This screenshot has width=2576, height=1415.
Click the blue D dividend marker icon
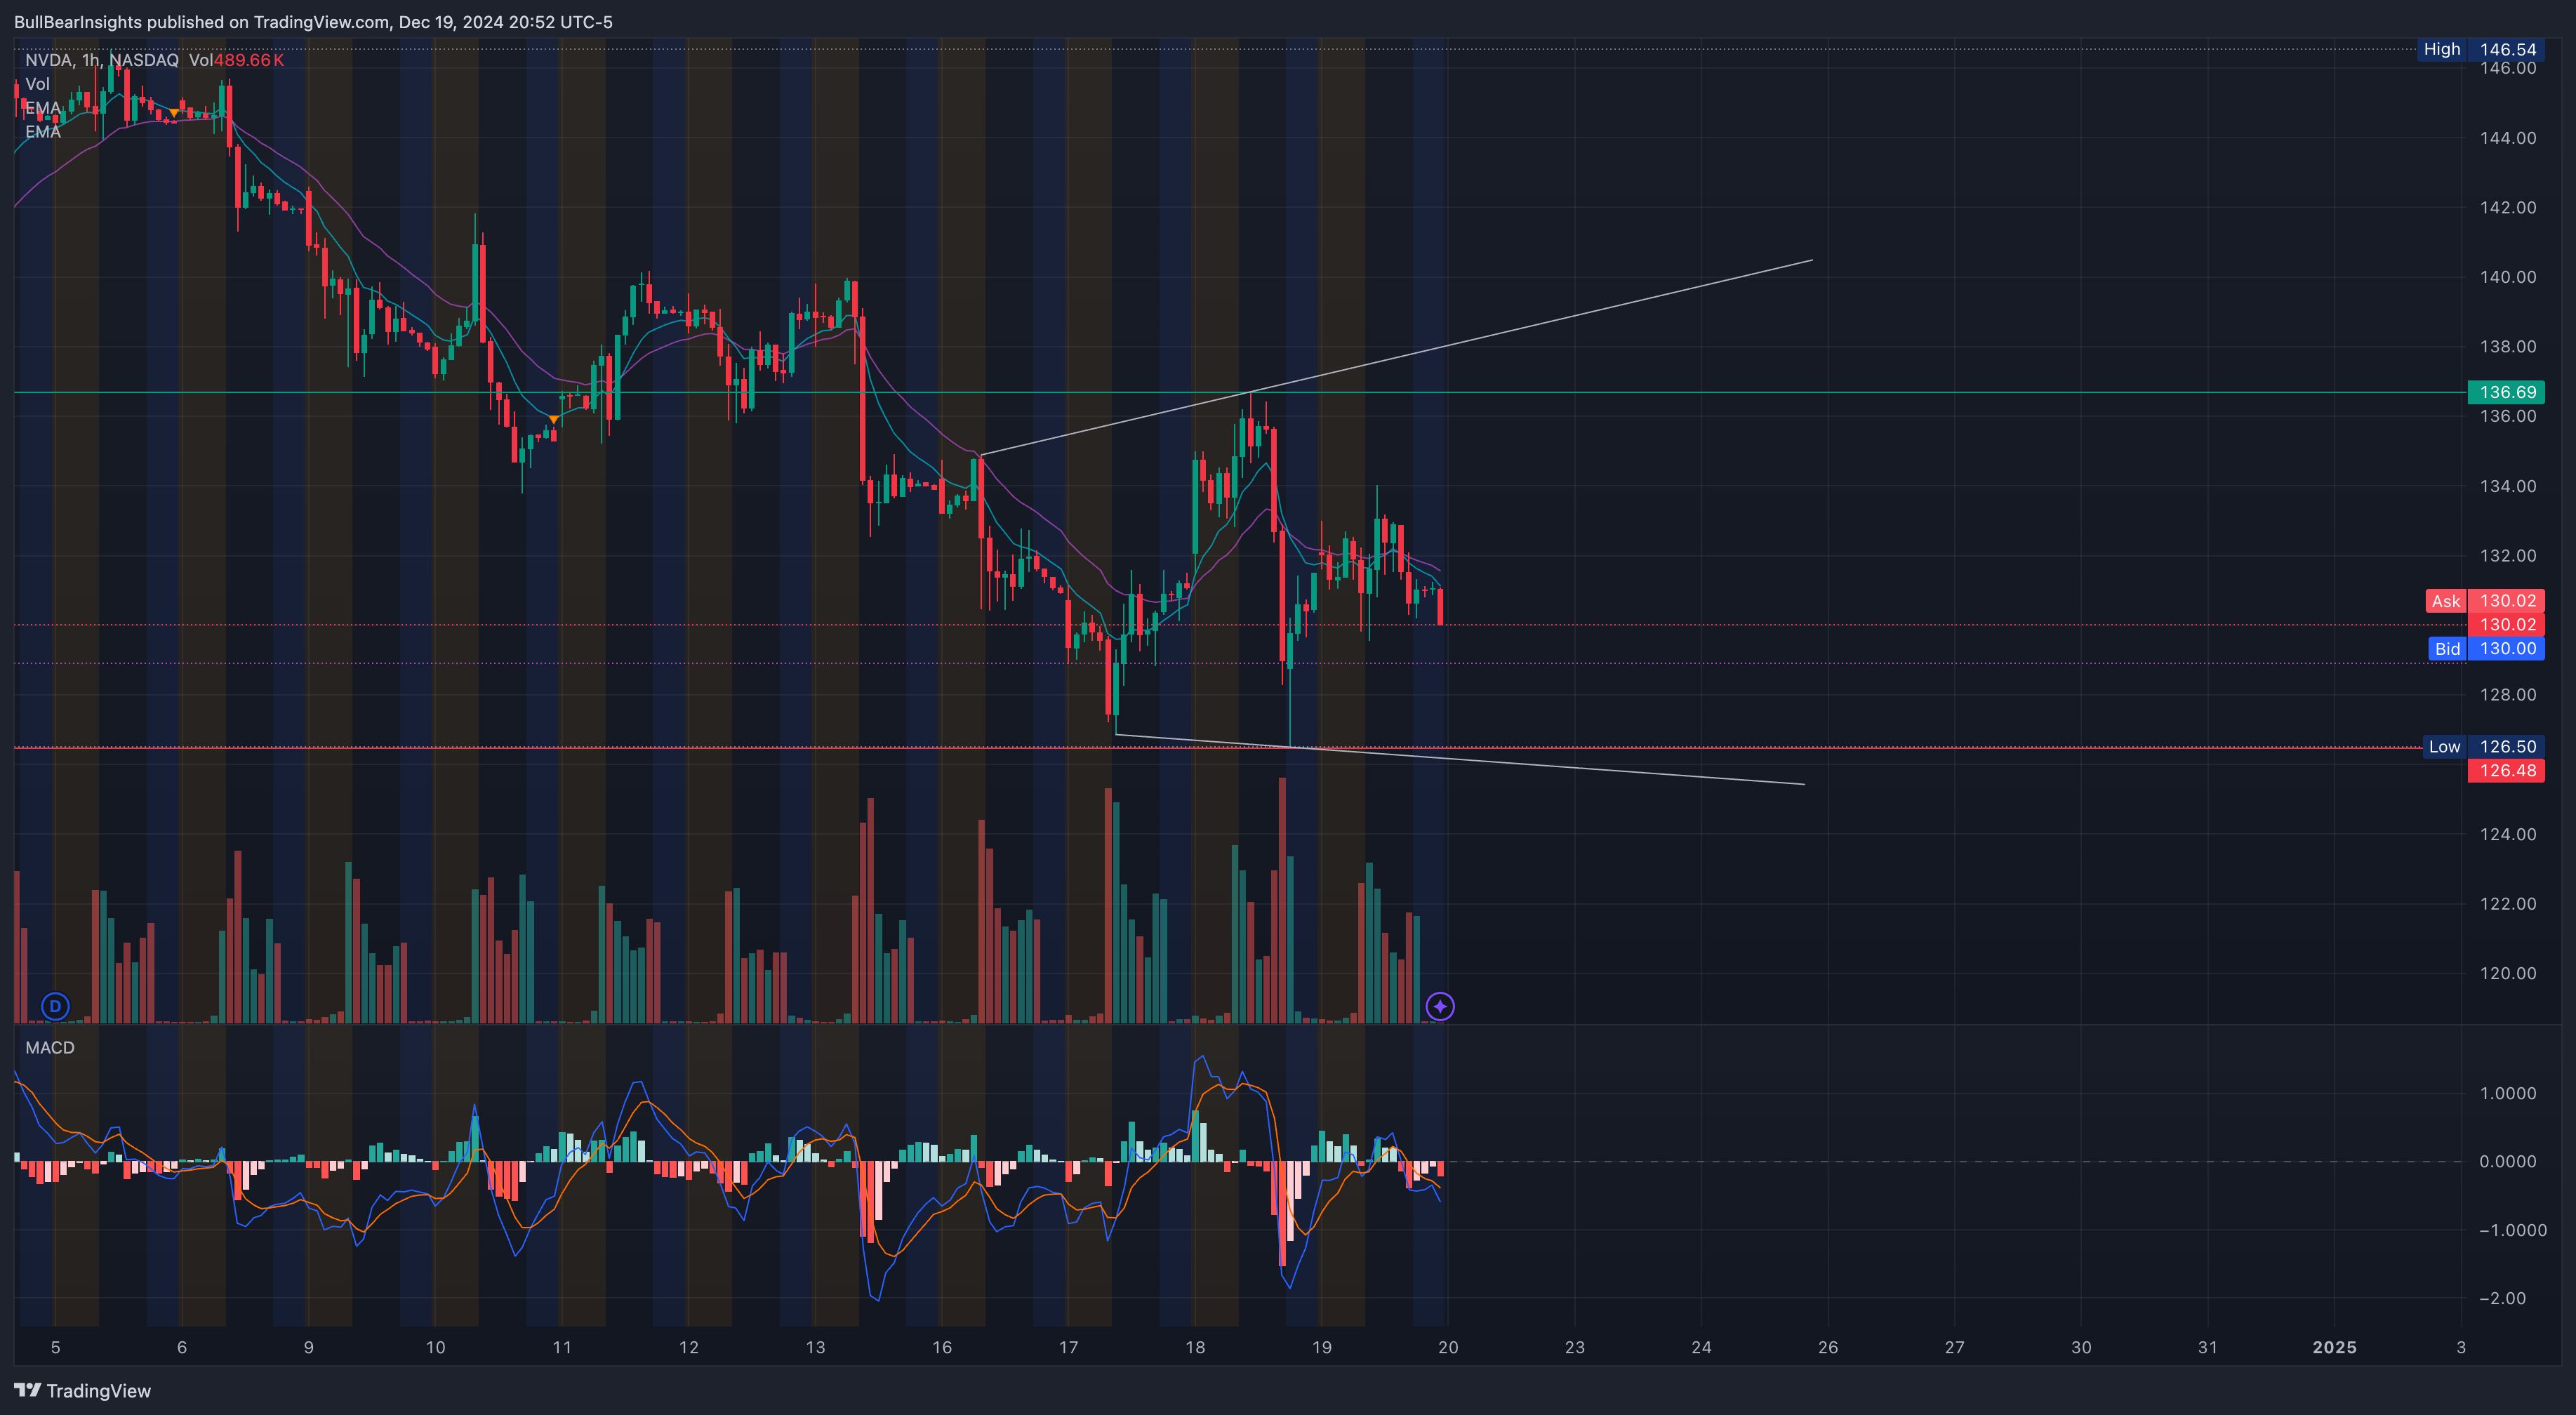[55, 1006]
